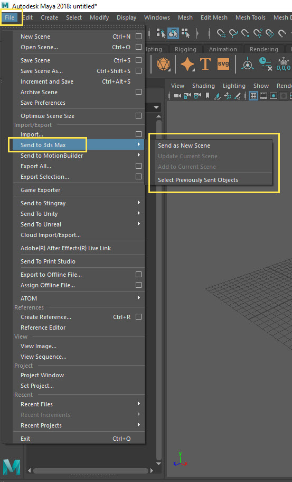Expand Send to Stingray submenu
Image resolution: width=292 pixels, height=482 pixels.
point(139,203)
